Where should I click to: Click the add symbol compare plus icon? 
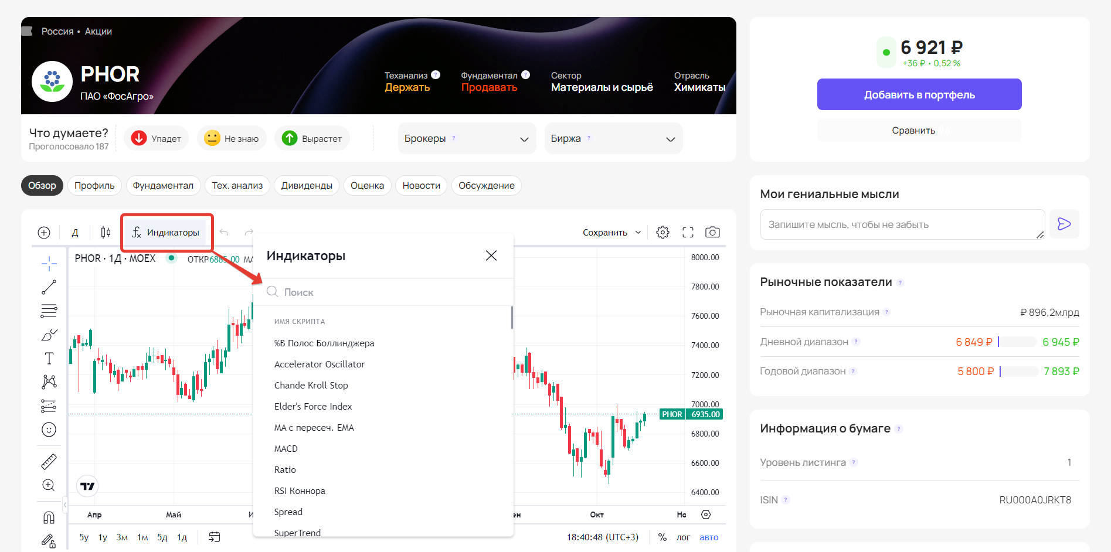[x=44, y=233]
